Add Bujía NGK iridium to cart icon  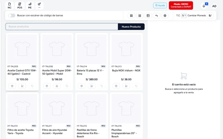(x=126, y=86)
